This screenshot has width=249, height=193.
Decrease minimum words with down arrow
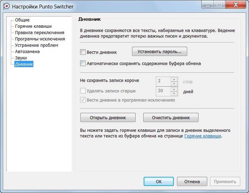pos(174,83)
